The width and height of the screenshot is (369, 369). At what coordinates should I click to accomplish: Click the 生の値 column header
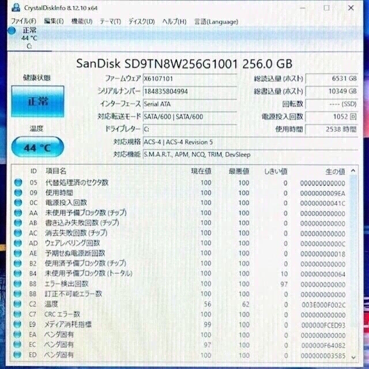pyautogui.click(x=336, y=172)
